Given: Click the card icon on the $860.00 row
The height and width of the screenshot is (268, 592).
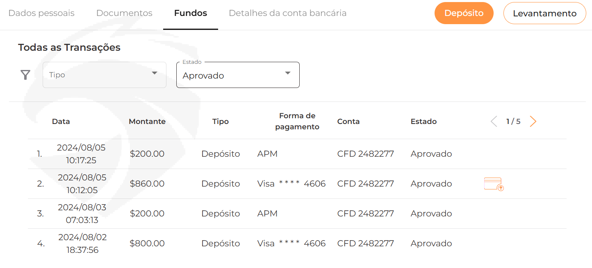Looking at the screenshot, I should [494, 184].
